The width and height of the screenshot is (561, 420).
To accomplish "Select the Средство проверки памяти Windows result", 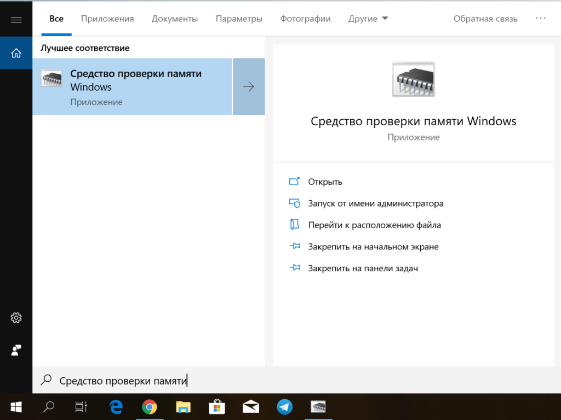I will pyautogui.click(x=133, y=86).
